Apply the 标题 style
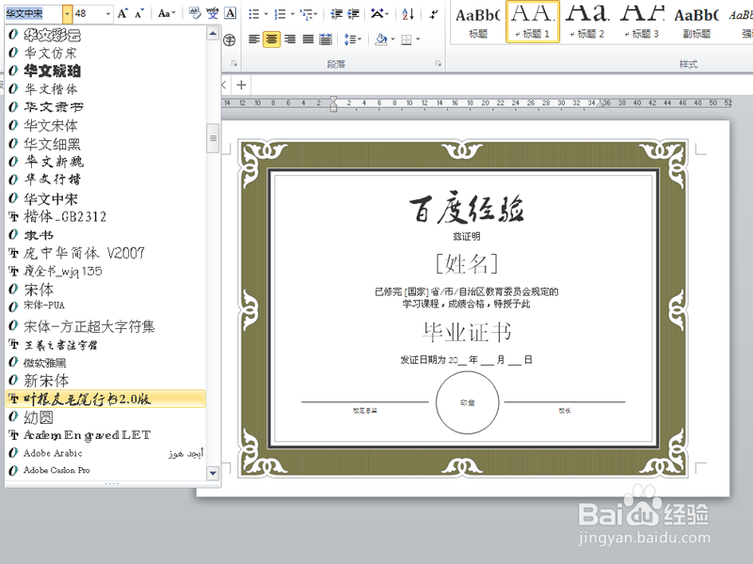This screenshot has width=753, height=564. pos(478,22)
